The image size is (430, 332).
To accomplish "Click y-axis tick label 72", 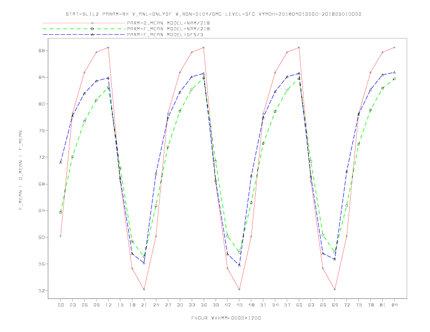I will pos(42,157).
